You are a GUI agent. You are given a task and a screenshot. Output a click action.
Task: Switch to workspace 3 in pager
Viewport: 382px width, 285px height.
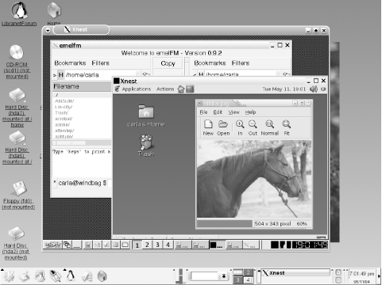(x=157, y=245)
